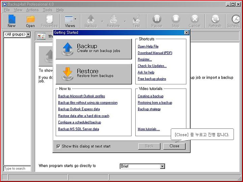Click the Ask for help link
The width and height of the screenshot is (243, 182).
[146, 72]
